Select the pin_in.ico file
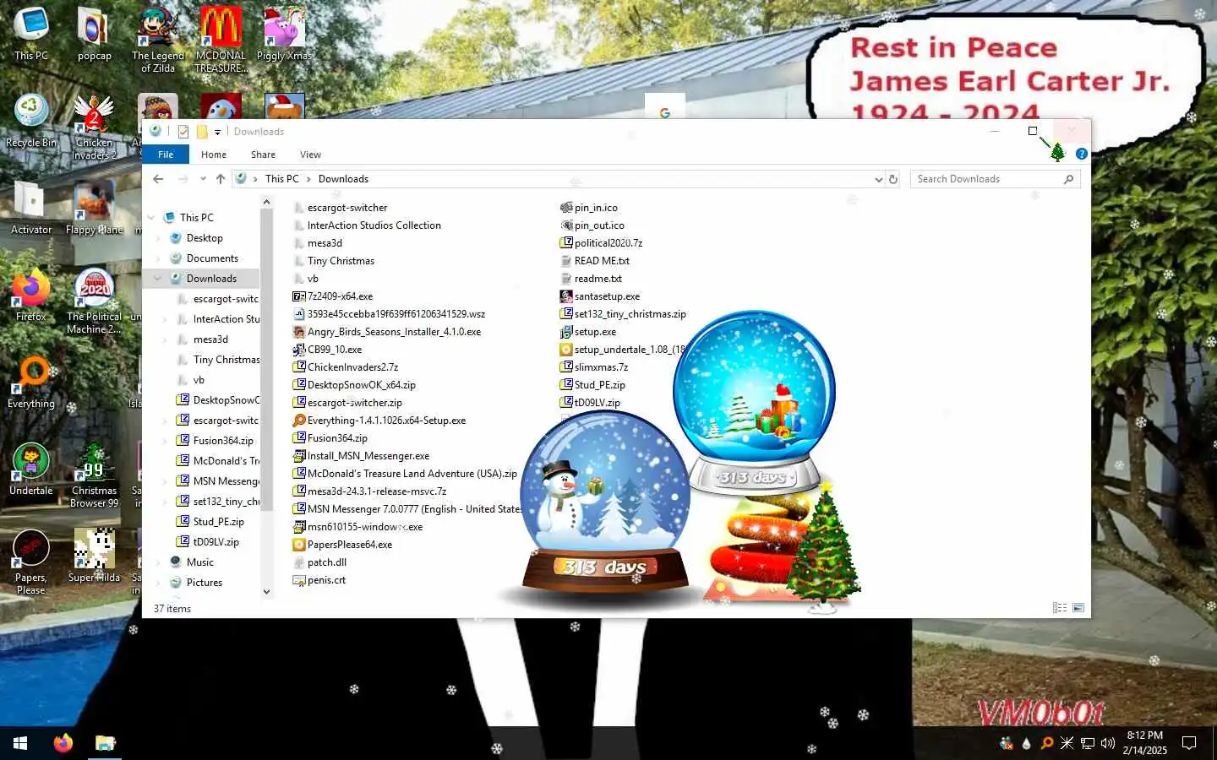Screen dimensions: 1217x760 (x=589, y=208)
